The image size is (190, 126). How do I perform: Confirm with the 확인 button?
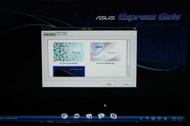tap(109, 84)
